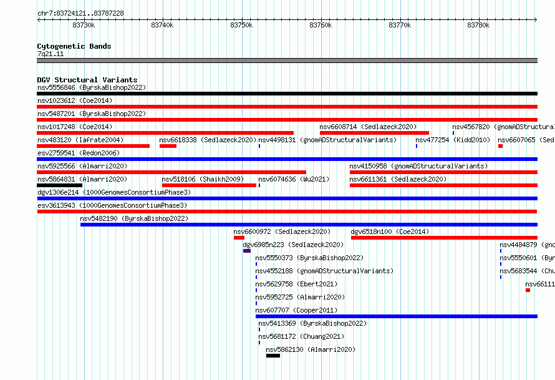
Task: Select the dgv6985n223 (Sedlazeck2020) label
Action: click(x=293, y=245)
